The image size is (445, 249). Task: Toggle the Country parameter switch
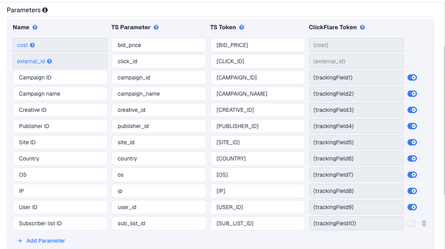point(412,158)
